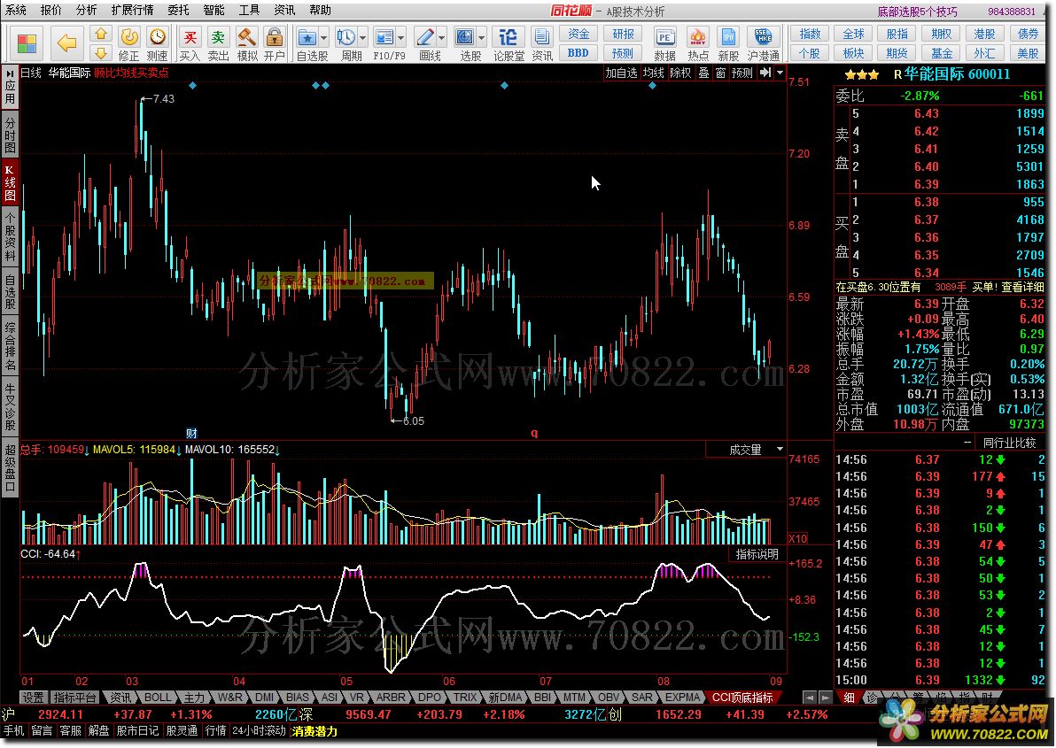Open the 扩展行情 menu
The width and height of the screenshot is (1056, 748).
pos(133,10)
